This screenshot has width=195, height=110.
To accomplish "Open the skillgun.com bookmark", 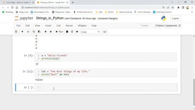I will [22, 12].
